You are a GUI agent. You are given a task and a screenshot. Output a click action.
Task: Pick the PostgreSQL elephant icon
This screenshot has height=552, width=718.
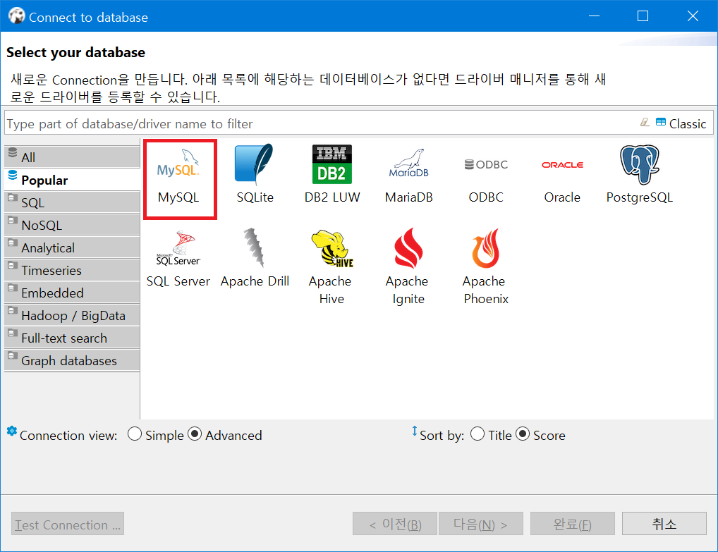point(639,165)
